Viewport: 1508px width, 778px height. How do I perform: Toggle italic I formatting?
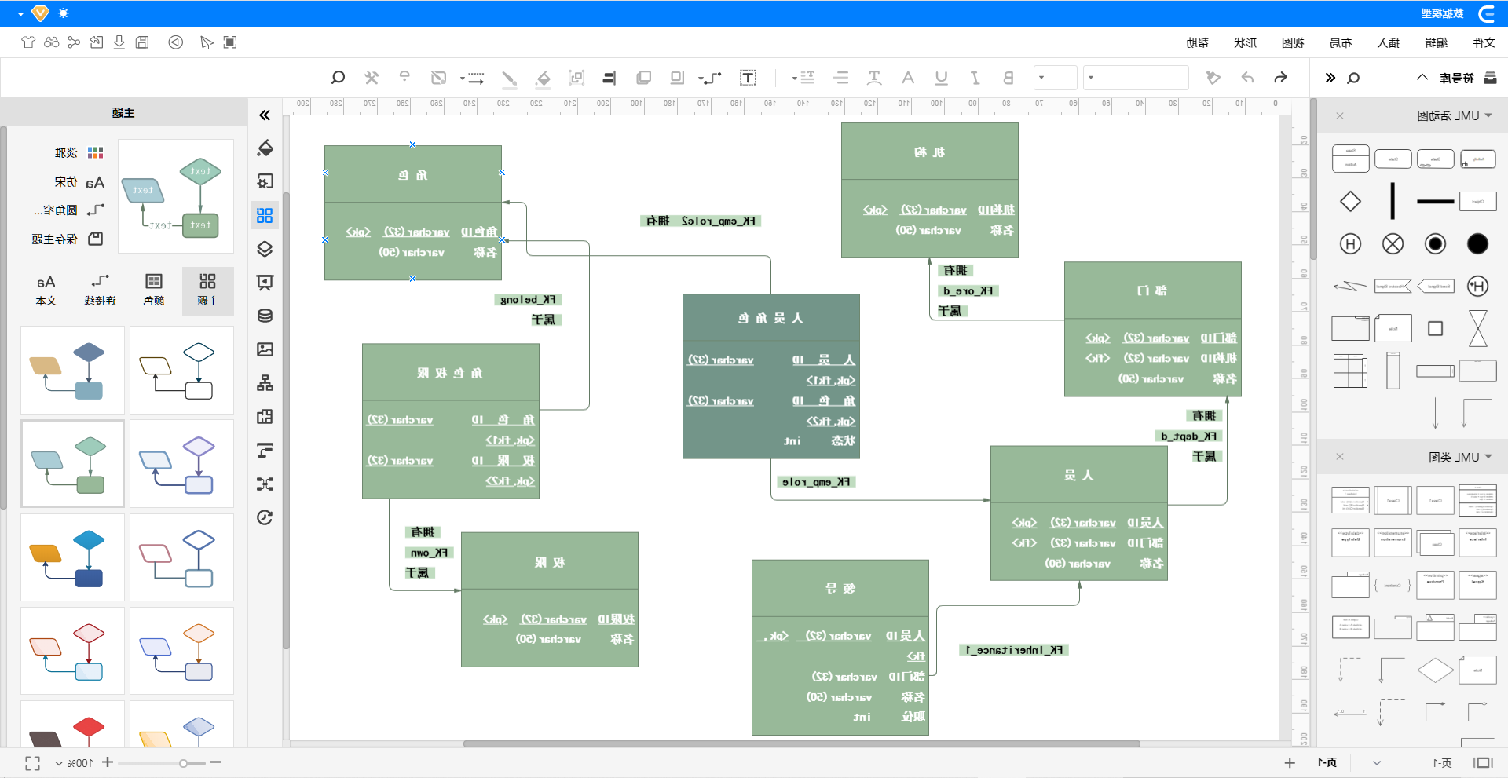point(975,78)
